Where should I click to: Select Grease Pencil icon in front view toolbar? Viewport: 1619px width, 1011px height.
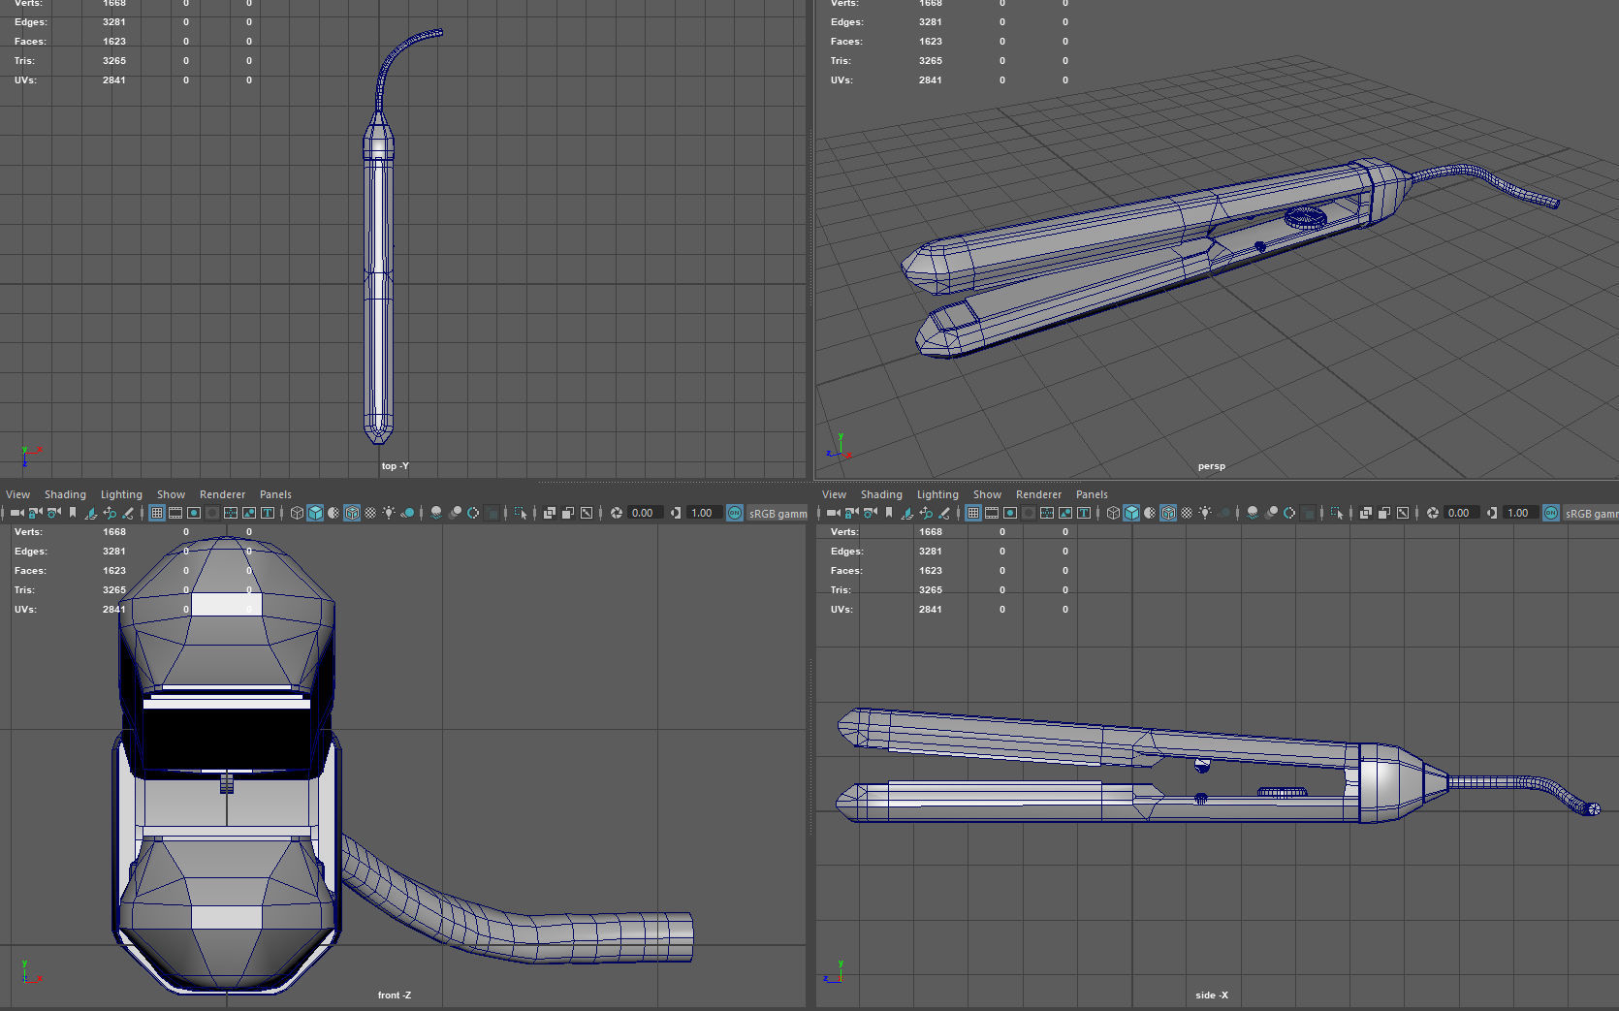click(128, 513)
